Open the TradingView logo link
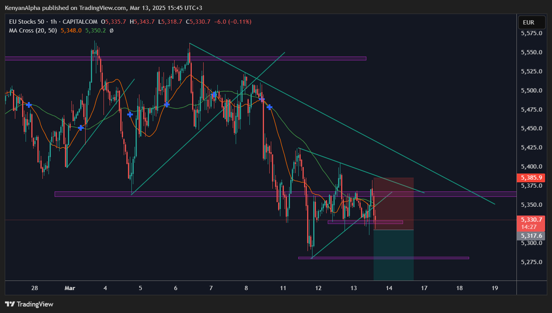The height and width of the screenshot is (313, 552). tap(29, 304)
